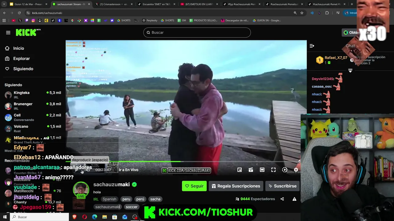This screenshot has width=394, height=221.
Task: Open GUION SN - Google bookmark
Action: pyautogui.click(x=267, y=21)
